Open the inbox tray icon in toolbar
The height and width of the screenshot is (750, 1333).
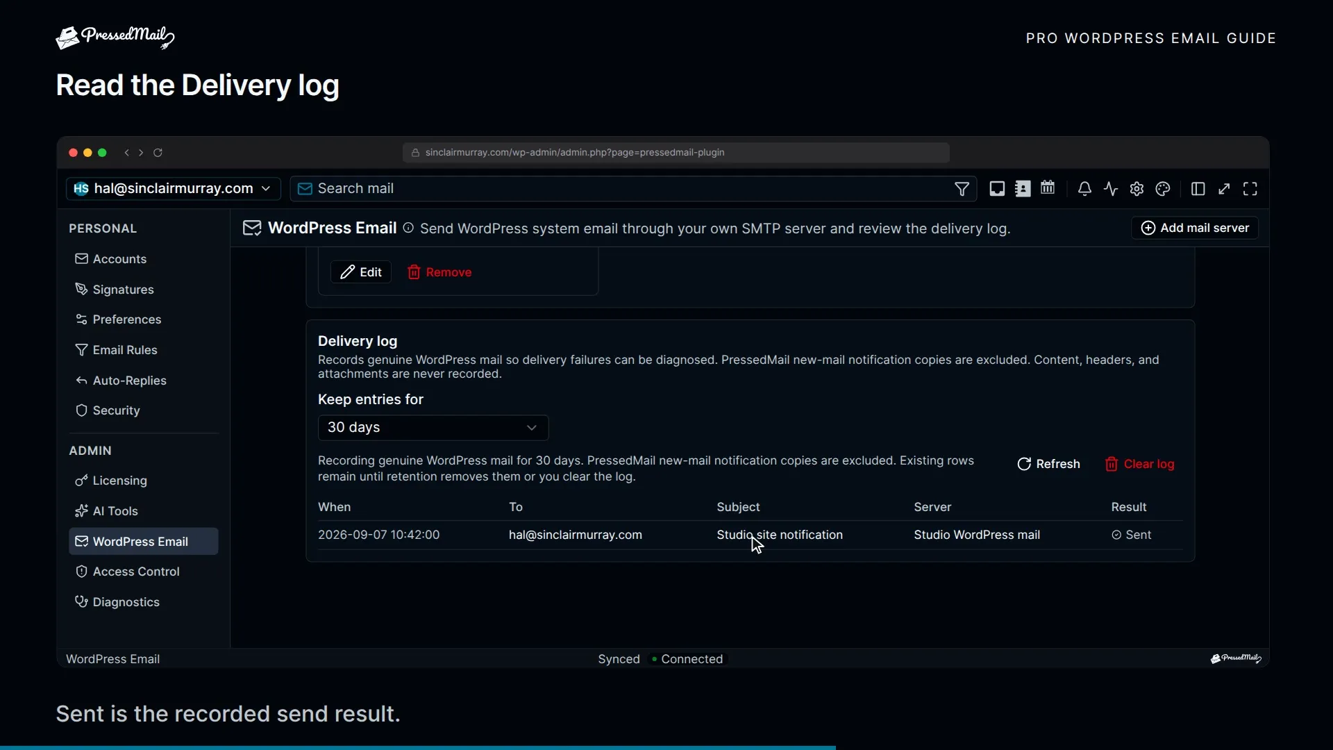[997, 189]
